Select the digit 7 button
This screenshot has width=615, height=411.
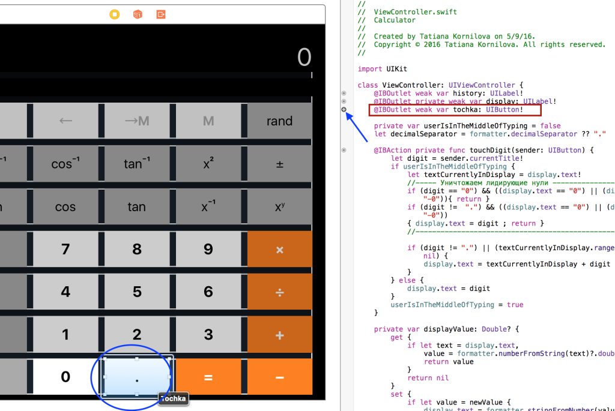tap(65, 249)
